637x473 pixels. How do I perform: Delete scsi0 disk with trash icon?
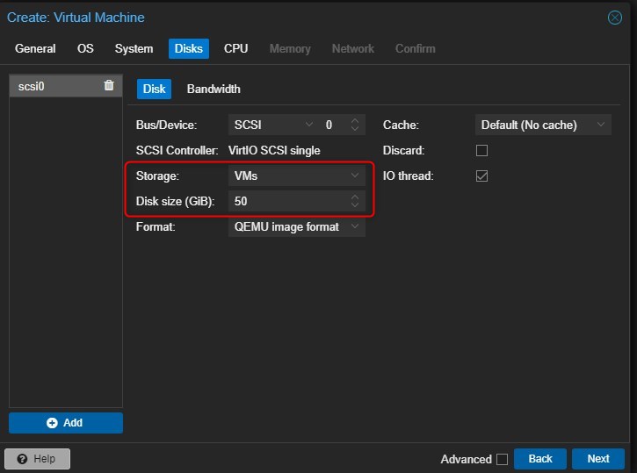pos(109,85)
